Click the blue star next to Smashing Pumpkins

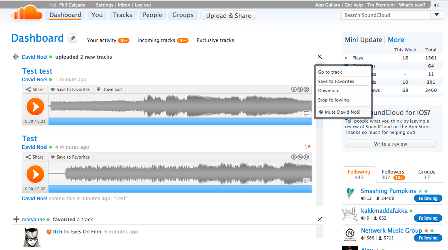pyautogui.click(x=420, y=191)
